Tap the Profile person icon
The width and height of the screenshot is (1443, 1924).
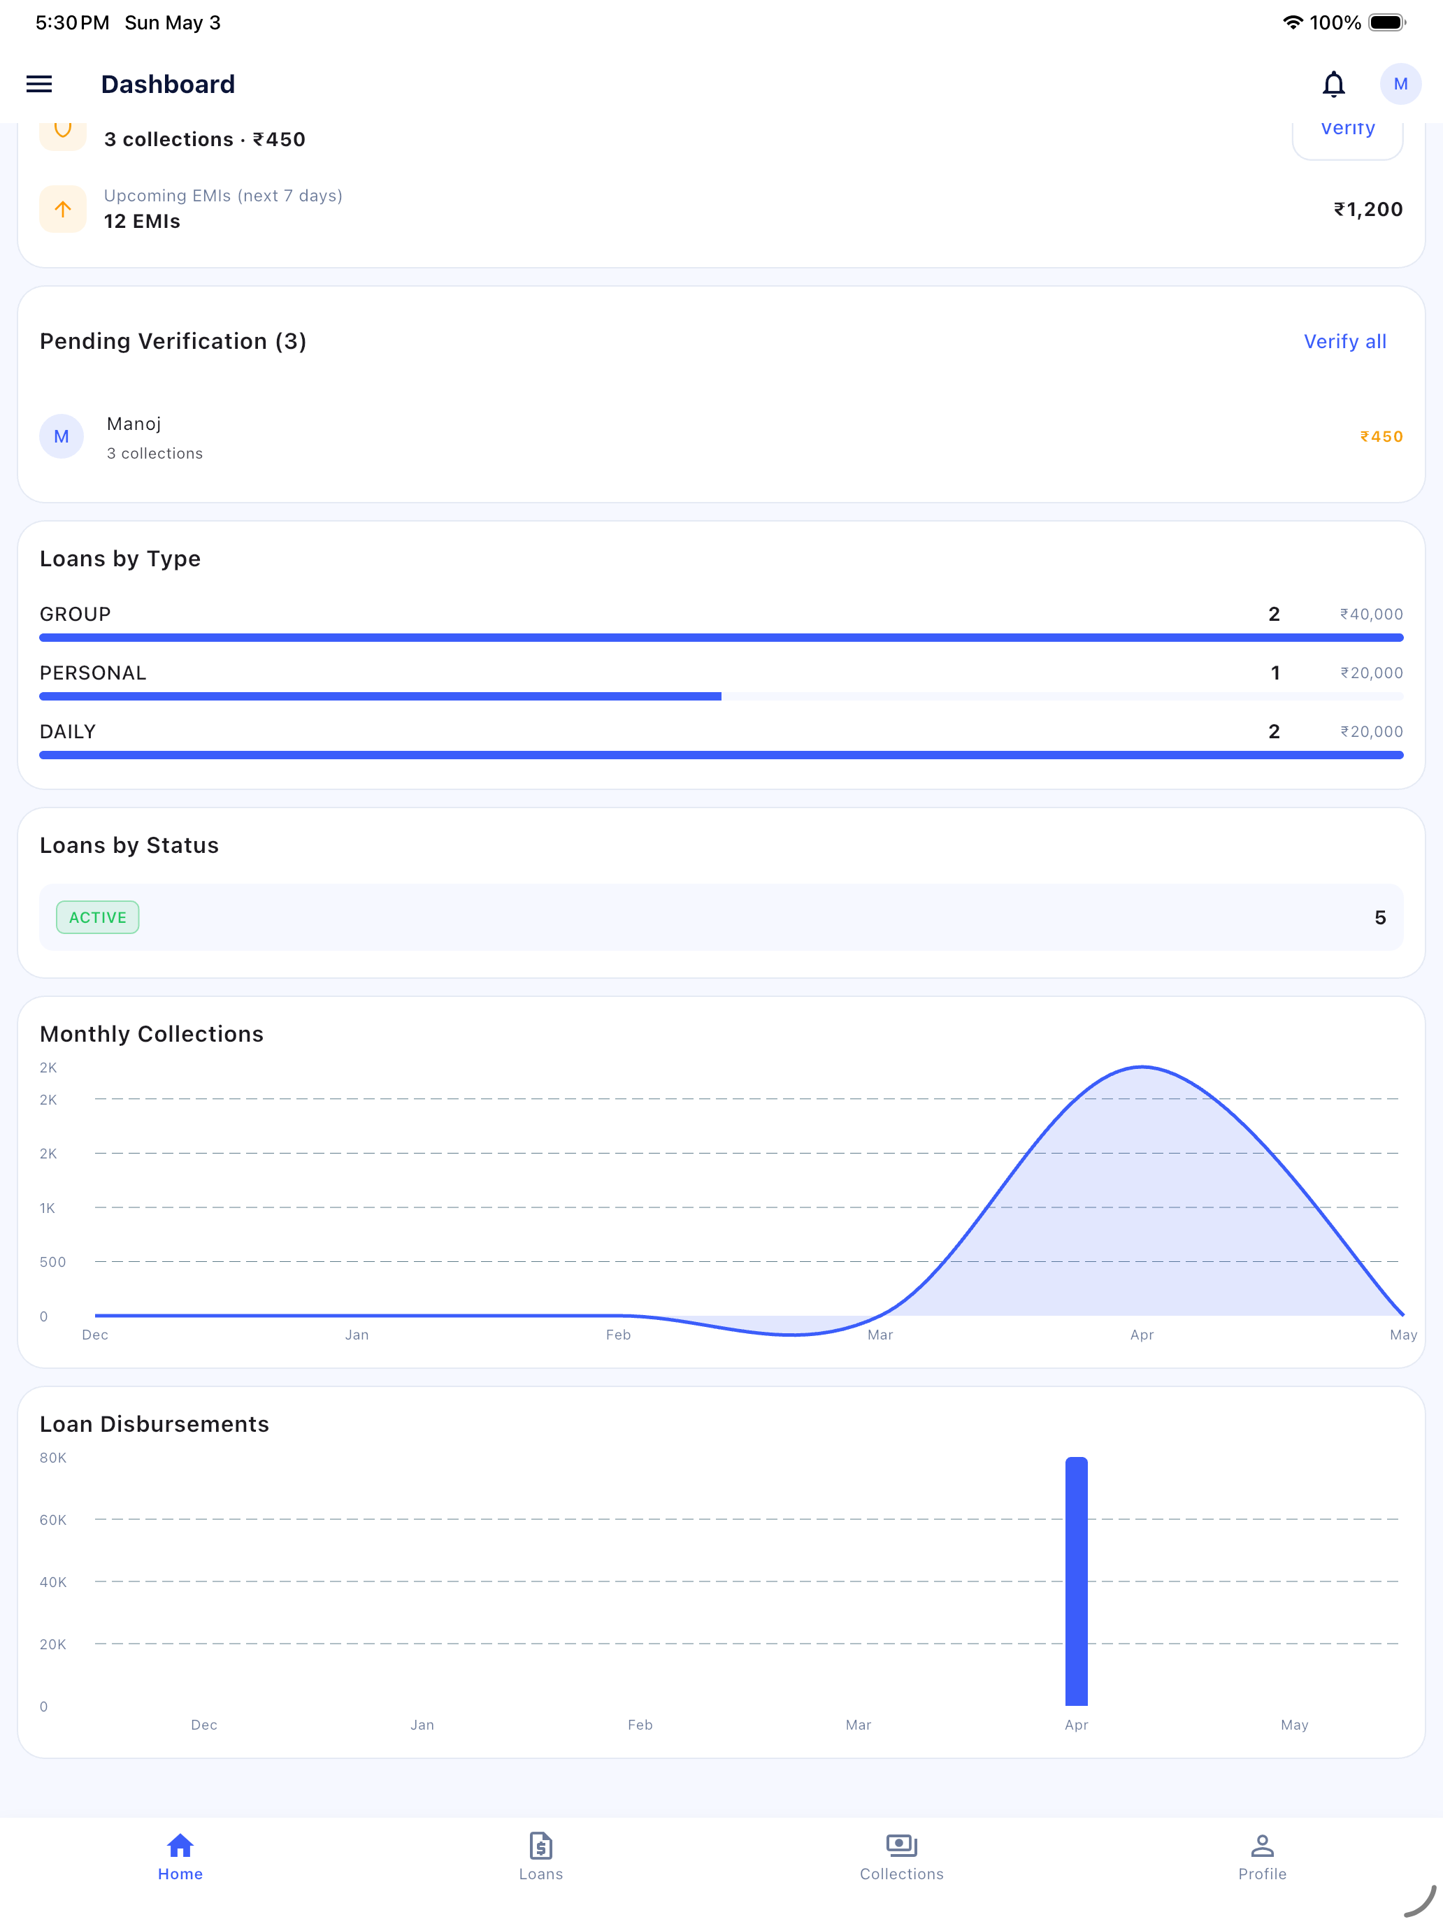(1262, 1845)
